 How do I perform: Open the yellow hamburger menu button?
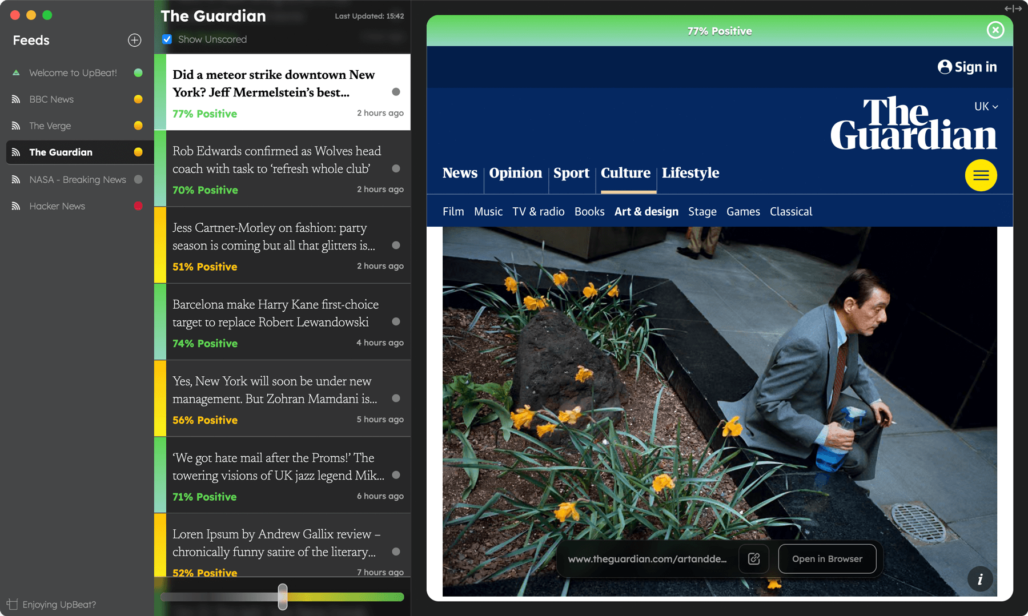coord(981,175)
